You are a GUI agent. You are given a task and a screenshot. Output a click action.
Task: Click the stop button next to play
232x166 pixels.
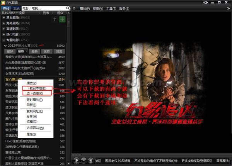pyautogui.click(x=84, y=160)
